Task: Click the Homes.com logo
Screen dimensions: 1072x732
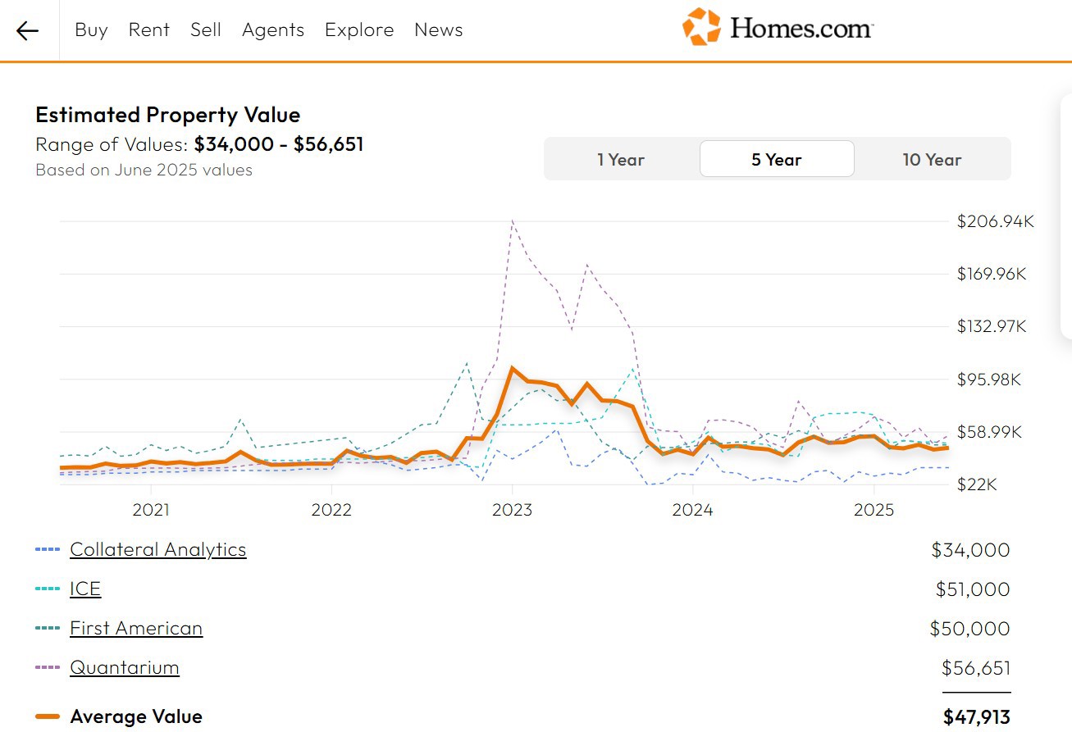Action: (x=777, y=27)
